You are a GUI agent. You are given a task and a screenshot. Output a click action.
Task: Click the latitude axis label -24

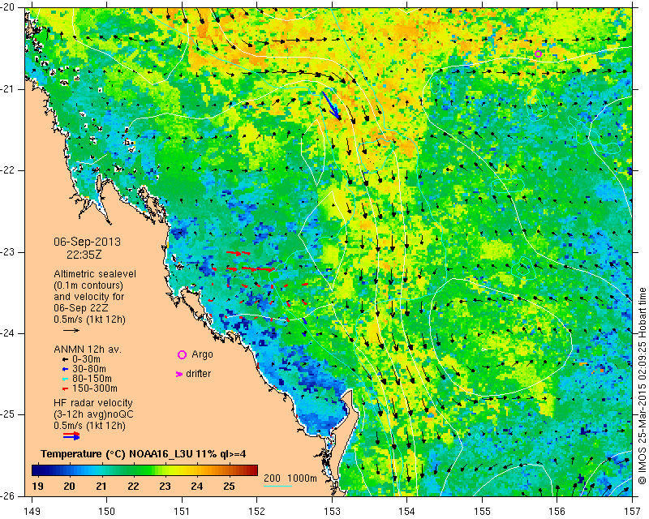click(7, 332)
